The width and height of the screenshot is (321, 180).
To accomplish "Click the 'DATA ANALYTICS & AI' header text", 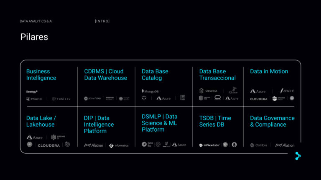I will click(36, 21).
